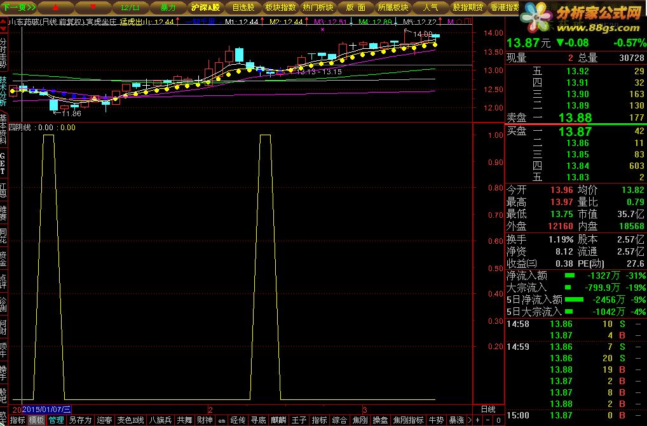The height and width of the screenshot is (426, 647).
Task: Select 麒麟 indicator tab
Action: 278,420
